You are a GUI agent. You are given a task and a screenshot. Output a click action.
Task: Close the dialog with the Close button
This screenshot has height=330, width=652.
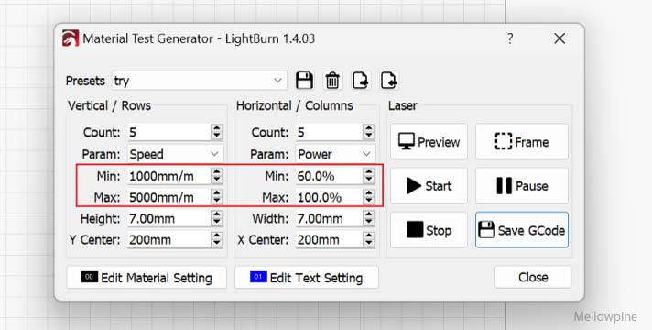tap(533, 277)
